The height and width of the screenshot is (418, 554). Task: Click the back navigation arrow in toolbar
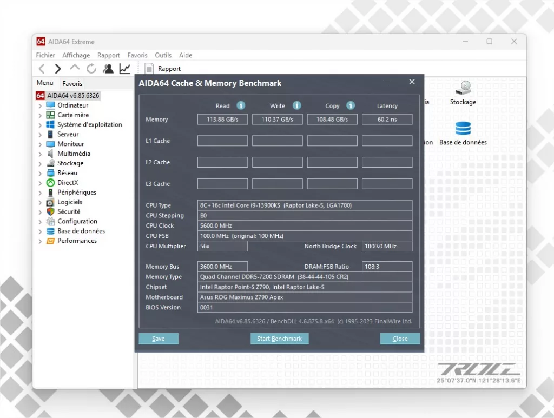click(x=42, y=69)
